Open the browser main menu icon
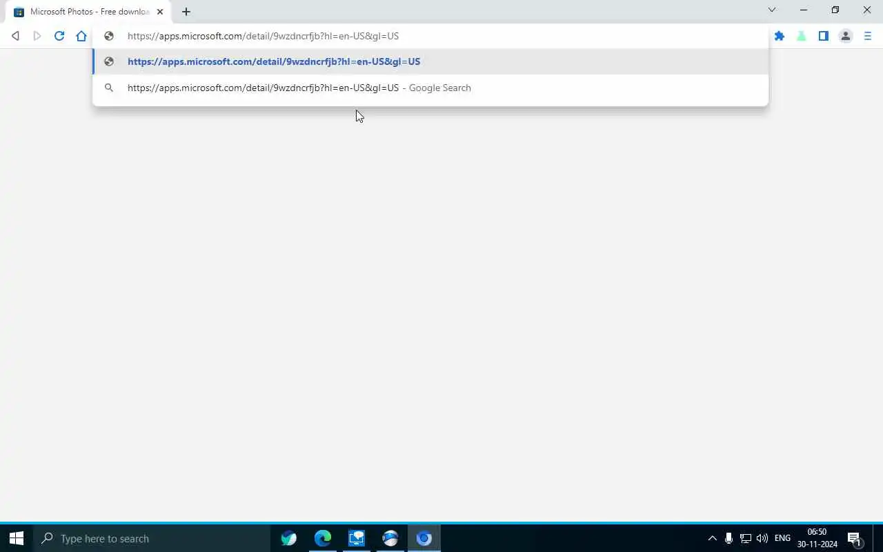883x552 pixels. (x=868, y=36)
